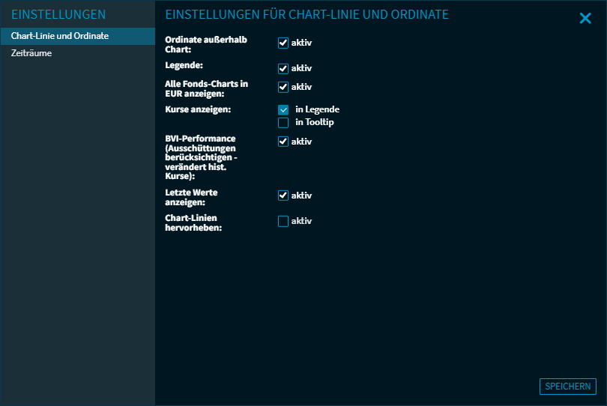607x406 pixels.
Task: Uncheck the Ordinate außerhalb Chart checkbox
Action: pyautogui.click(x=283, y=43)
